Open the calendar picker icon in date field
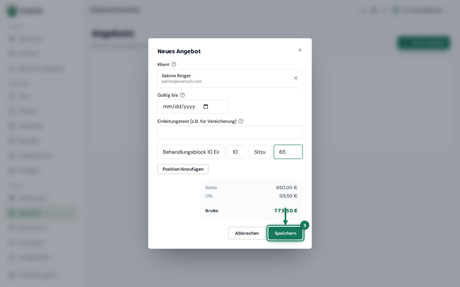Viewport: 460px width, 287px height. tap(206, 107)
